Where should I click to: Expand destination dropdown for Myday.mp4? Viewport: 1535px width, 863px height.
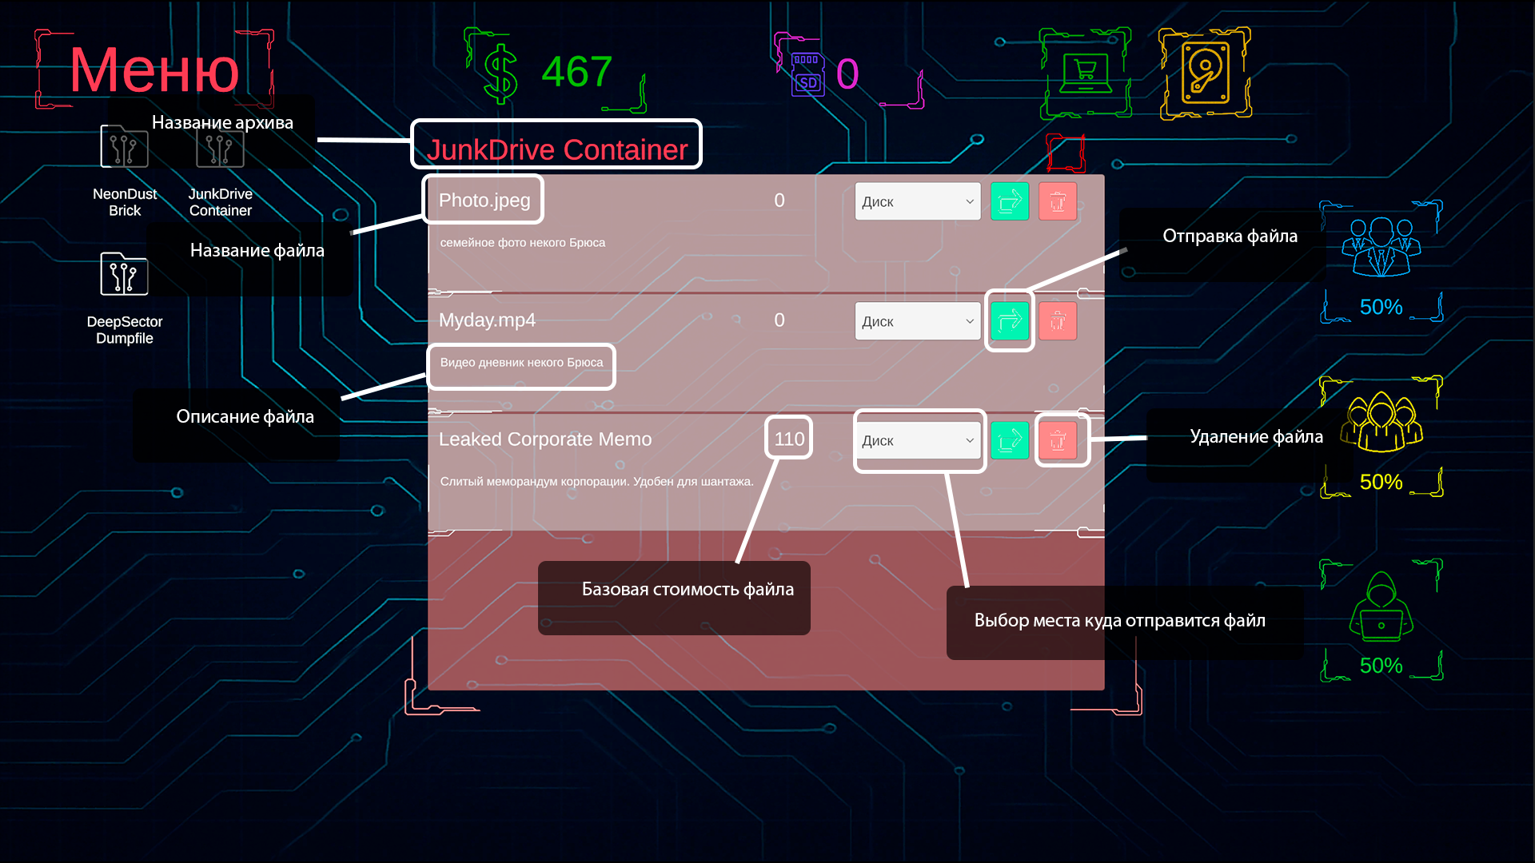[x=918, y=321]
